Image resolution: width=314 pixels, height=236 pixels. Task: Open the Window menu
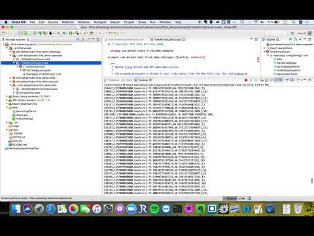coord(165,22)
